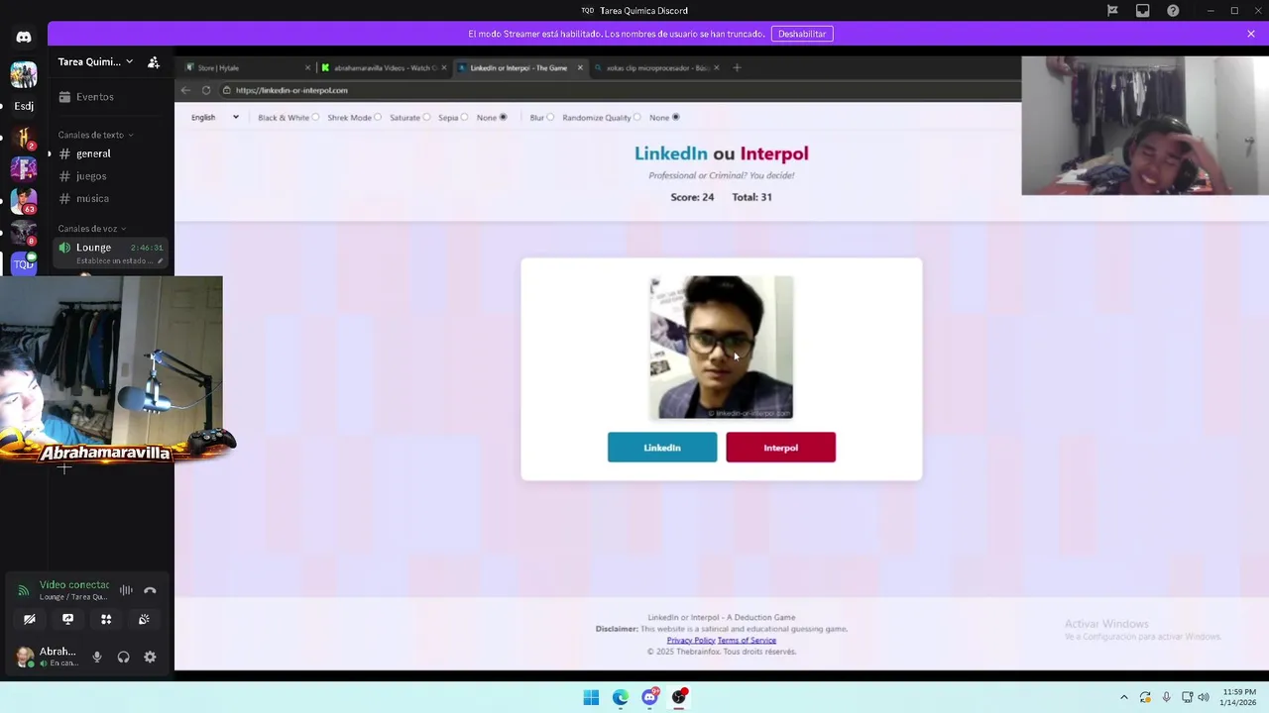Viewport: 1269px width, 713px height.
Task: Open a new browser tab
Action: click(737, 67)
